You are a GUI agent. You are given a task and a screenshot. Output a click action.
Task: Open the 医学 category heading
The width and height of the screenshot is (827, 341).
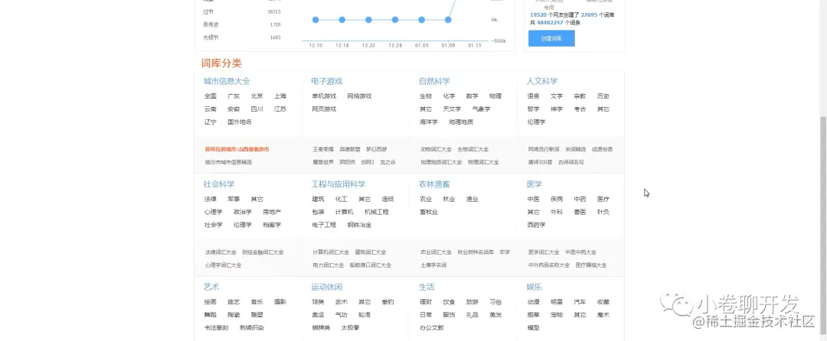534,184
